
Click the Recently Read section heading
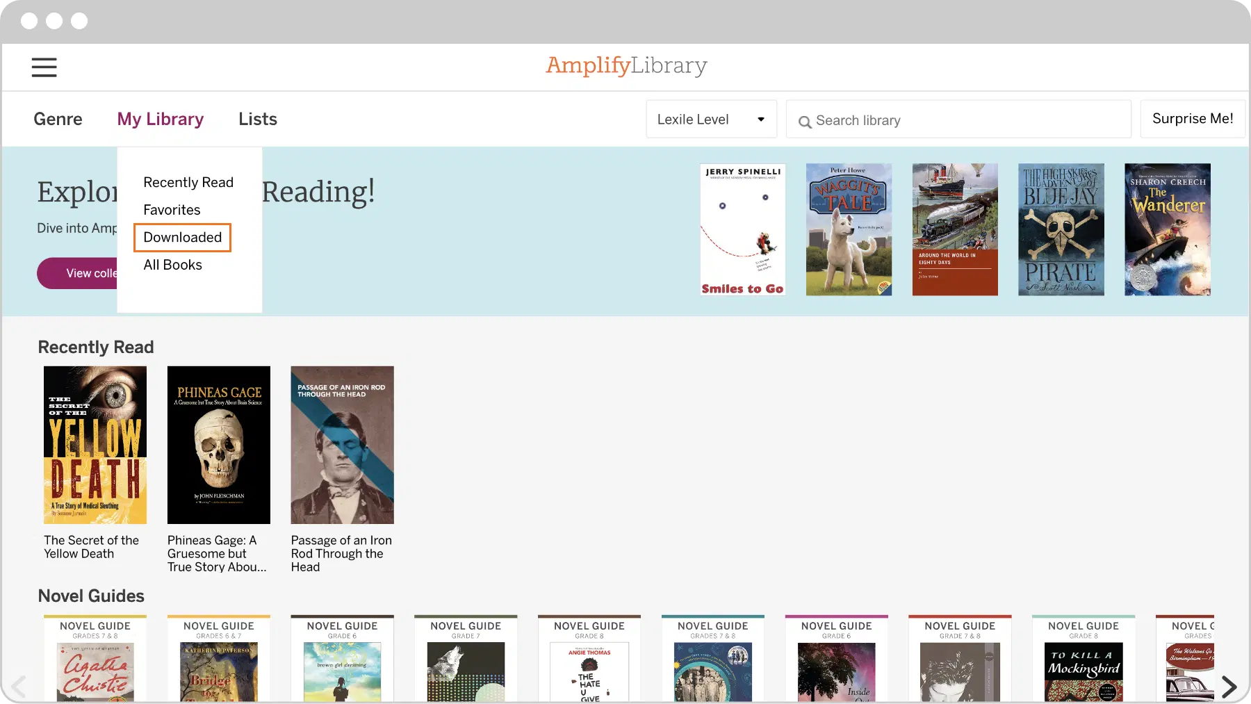click(96, 347)
